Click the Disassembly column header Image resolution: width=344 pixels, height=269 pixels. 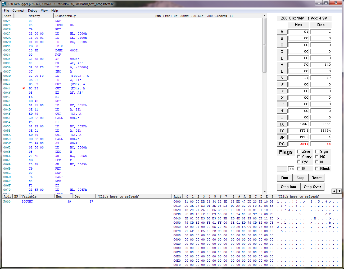65,16
